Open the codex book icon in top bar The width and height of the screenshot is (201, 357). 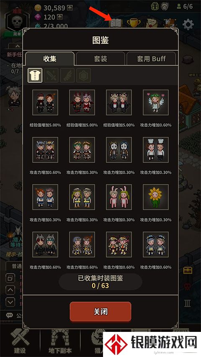tap(116, 23)
